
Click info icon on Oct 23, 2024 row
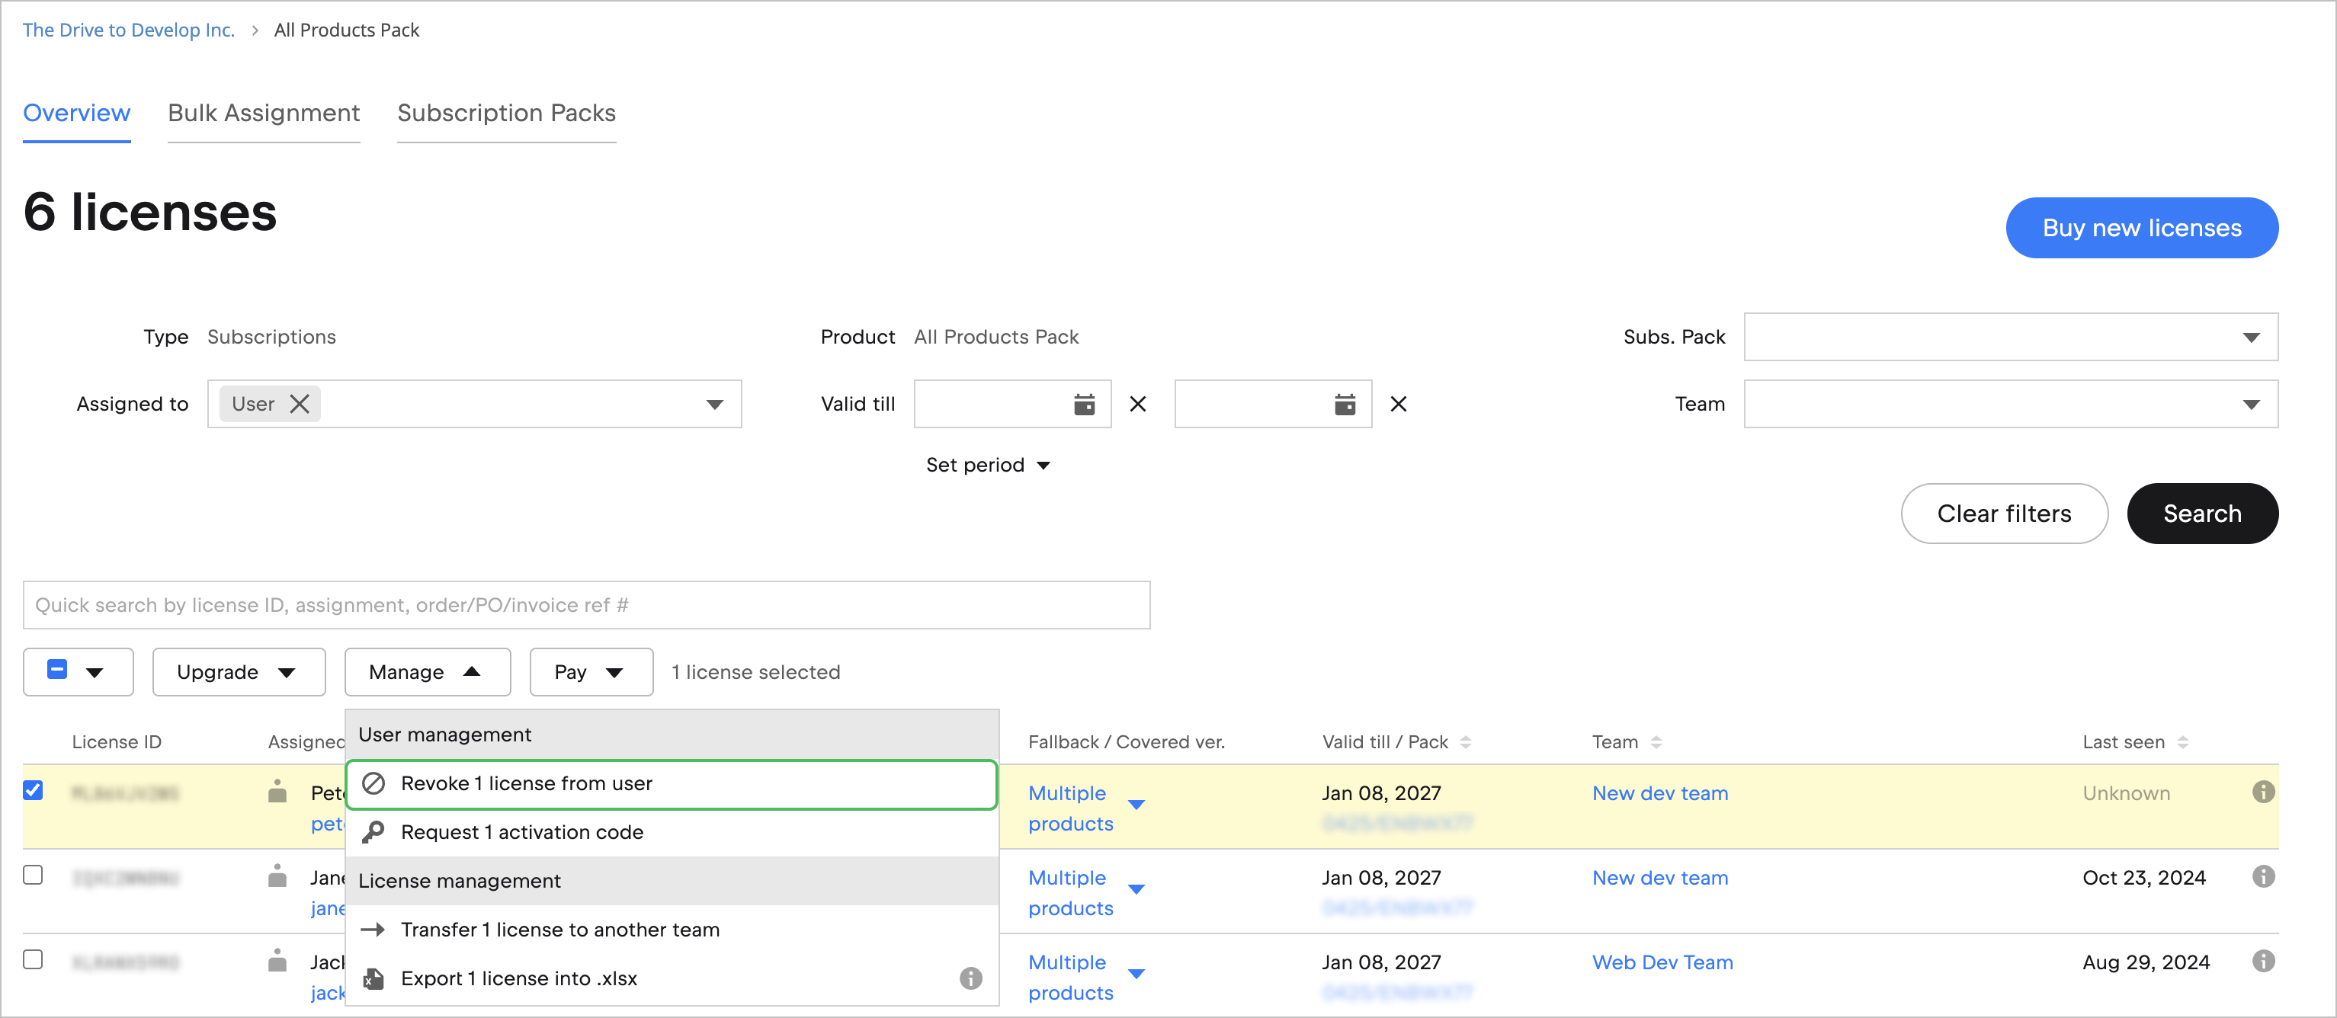2262,876
